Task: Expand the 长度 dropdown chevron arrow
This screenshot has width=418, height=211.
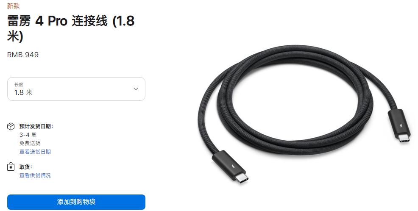Action: [x=136, y=89]
